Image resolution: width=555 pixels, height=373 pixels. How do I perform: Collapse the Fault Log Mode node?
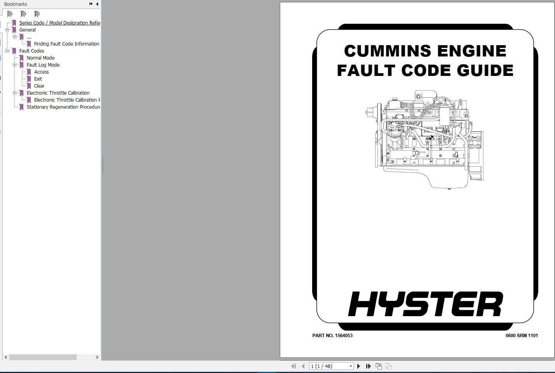click(x=14, y=65)
